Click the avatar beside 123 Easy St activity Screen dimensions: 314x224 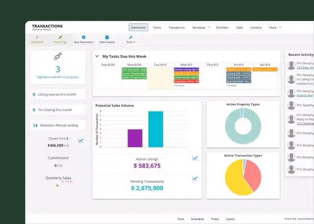pyautogui.click(x=291, y=65)
